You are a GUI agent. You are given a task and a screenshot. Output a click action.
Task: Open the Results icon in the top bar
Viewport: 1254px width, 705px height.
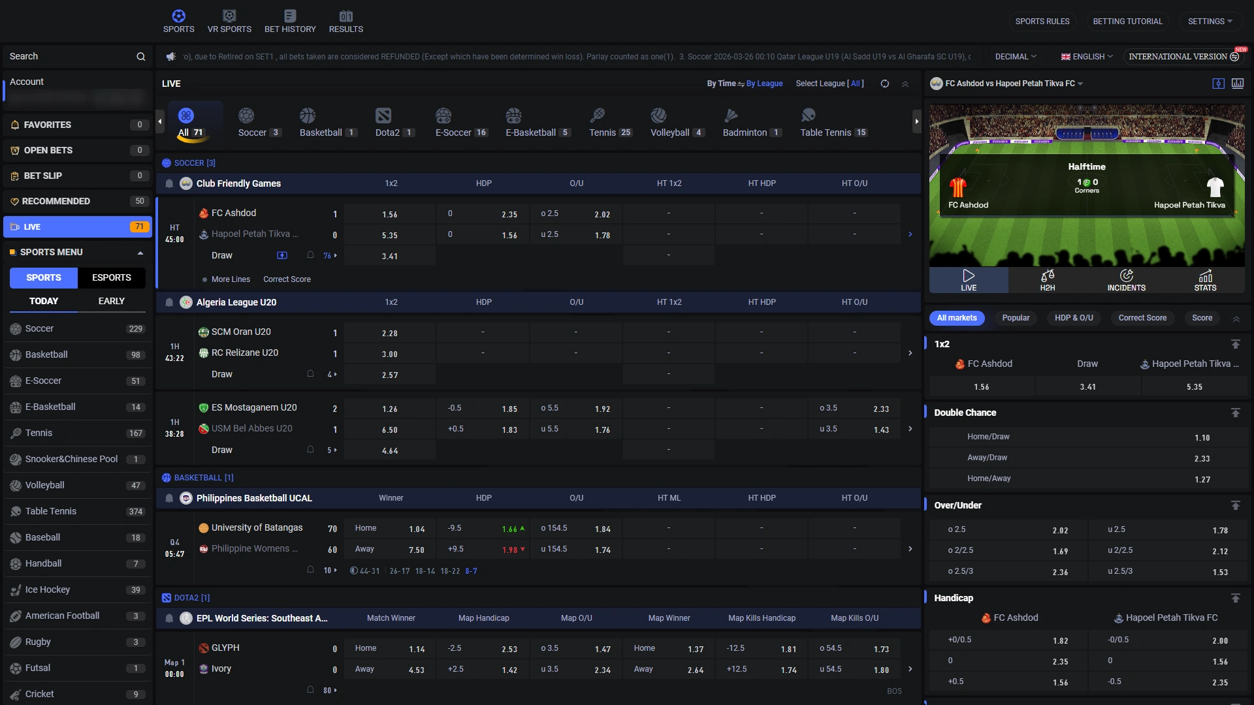point(346,16)
